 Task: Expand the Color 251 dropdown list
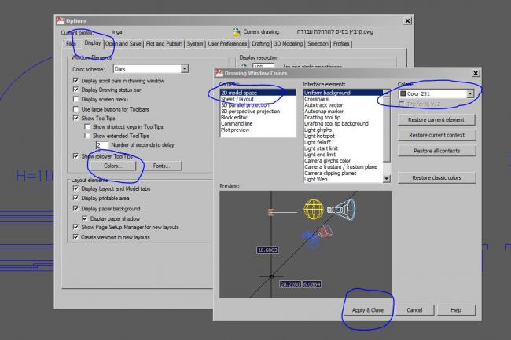470,93
